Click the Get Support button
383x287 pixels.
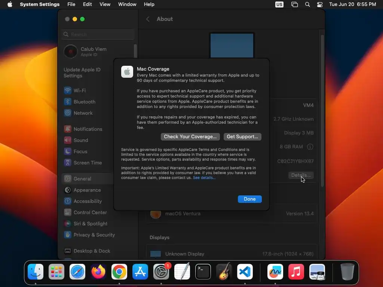242,137
